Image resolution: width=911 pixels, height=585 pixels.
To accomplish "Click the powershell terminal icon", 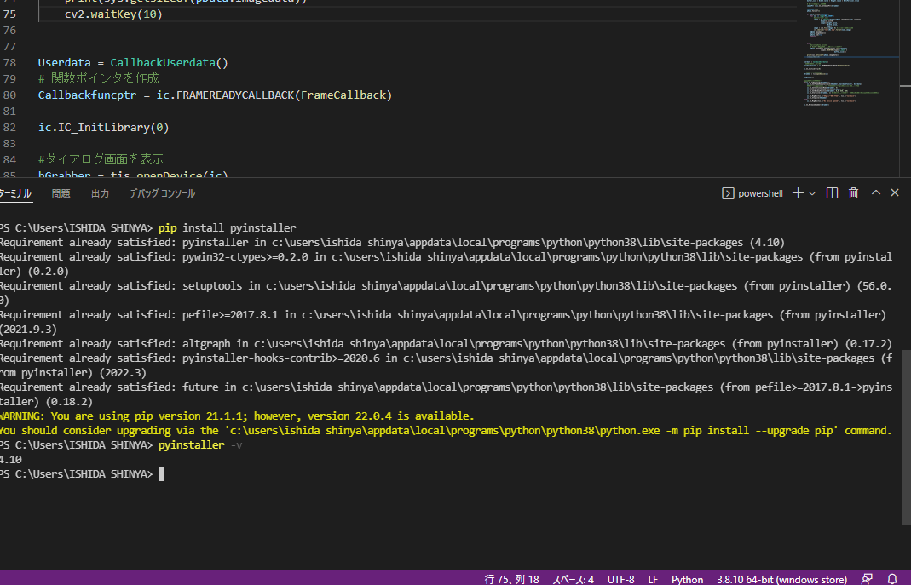I will (728, 193).
